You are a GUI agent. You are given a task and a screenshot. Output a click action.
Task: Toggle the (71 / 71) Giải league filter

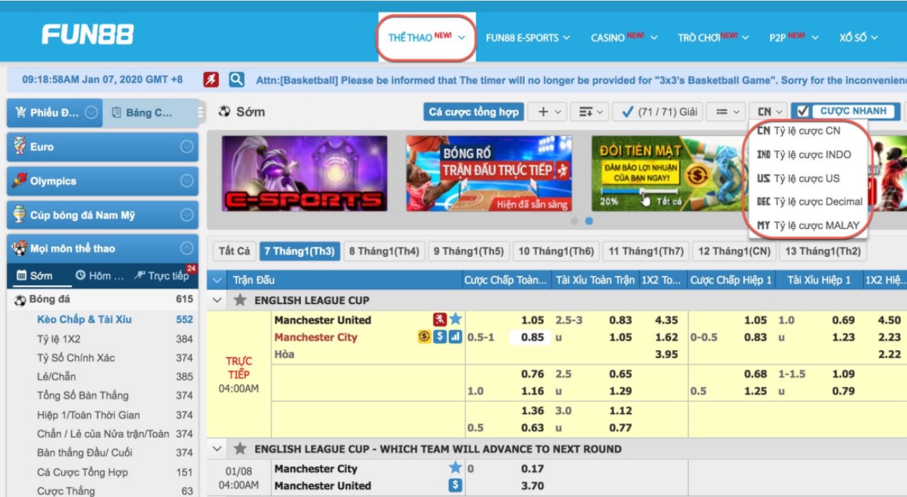point(658,112)
